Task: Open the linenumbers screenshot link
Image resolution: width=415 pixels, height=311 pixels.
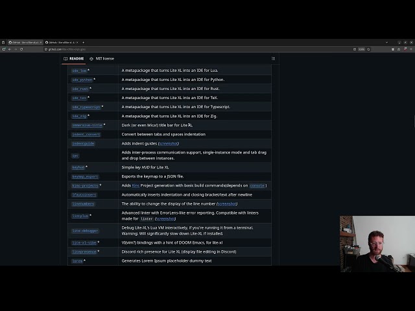Action: pyautogui.click(x=227, y=204)
